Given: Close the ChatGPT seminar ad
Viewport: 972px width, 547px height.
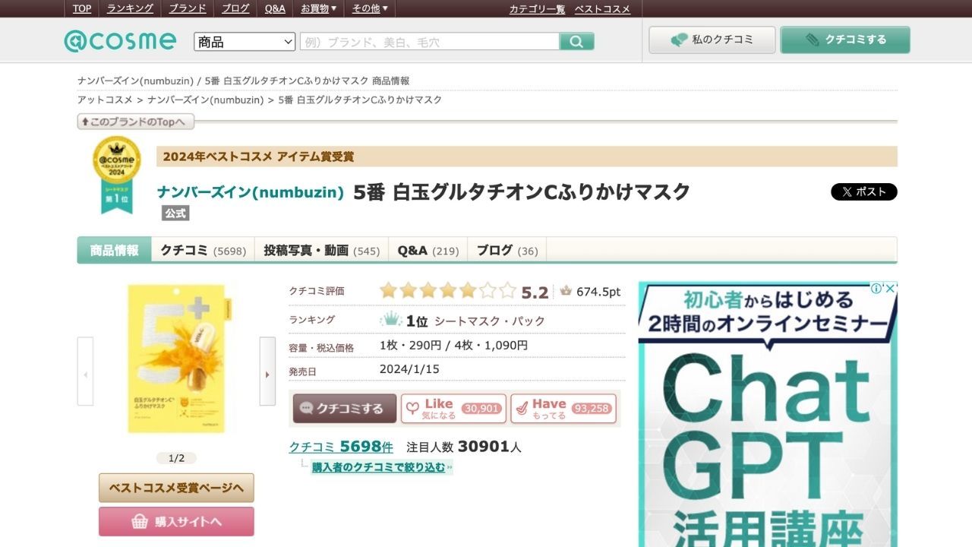Looking at the screenshot, I should click(x=891, y=289).
